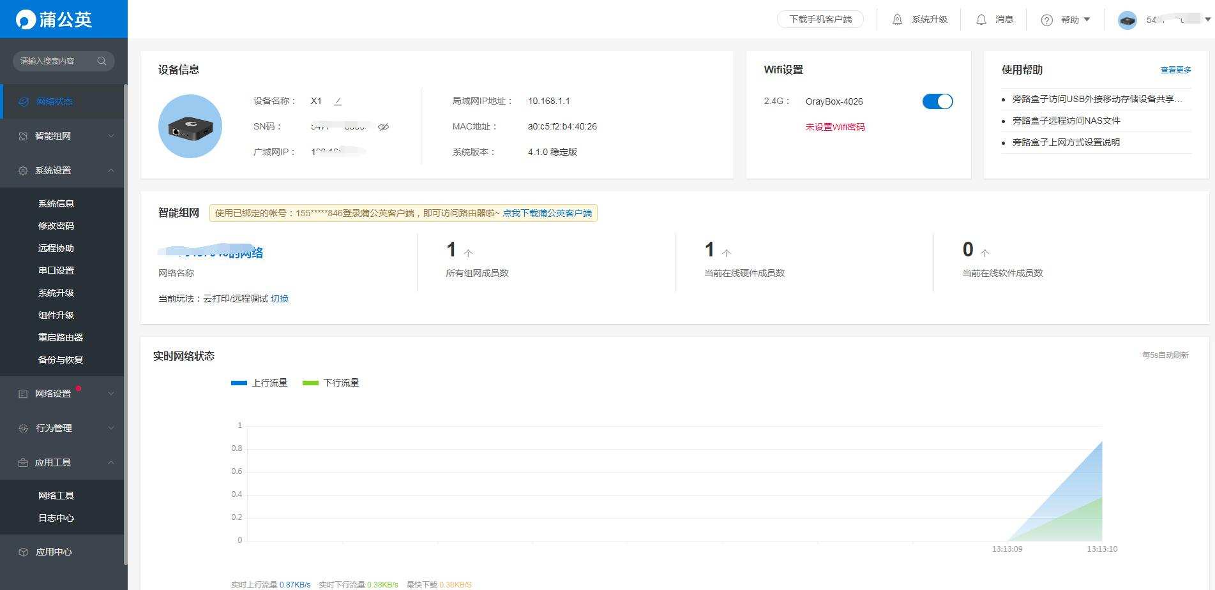1215x590 pixels.
Task: Select the 网络状态 sidebar icon
Action: 24,101
